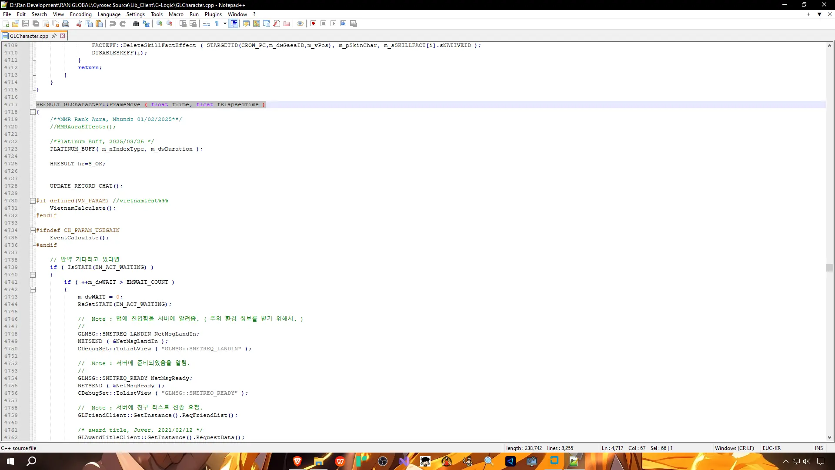Click the New file toolbar icon
Image resolution: width=835 pixels, height=470 pixels.
click(x=6, y=23)
